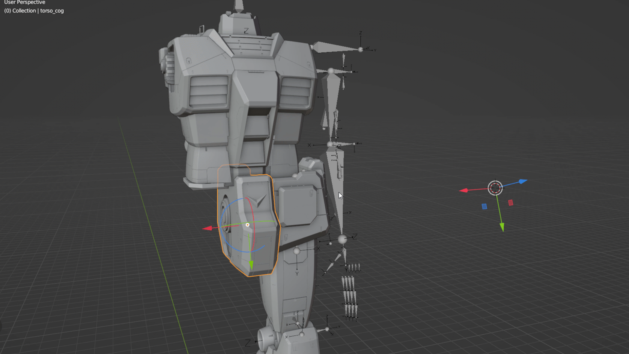Select the robot's right chest vent grille

click(295, 92)
